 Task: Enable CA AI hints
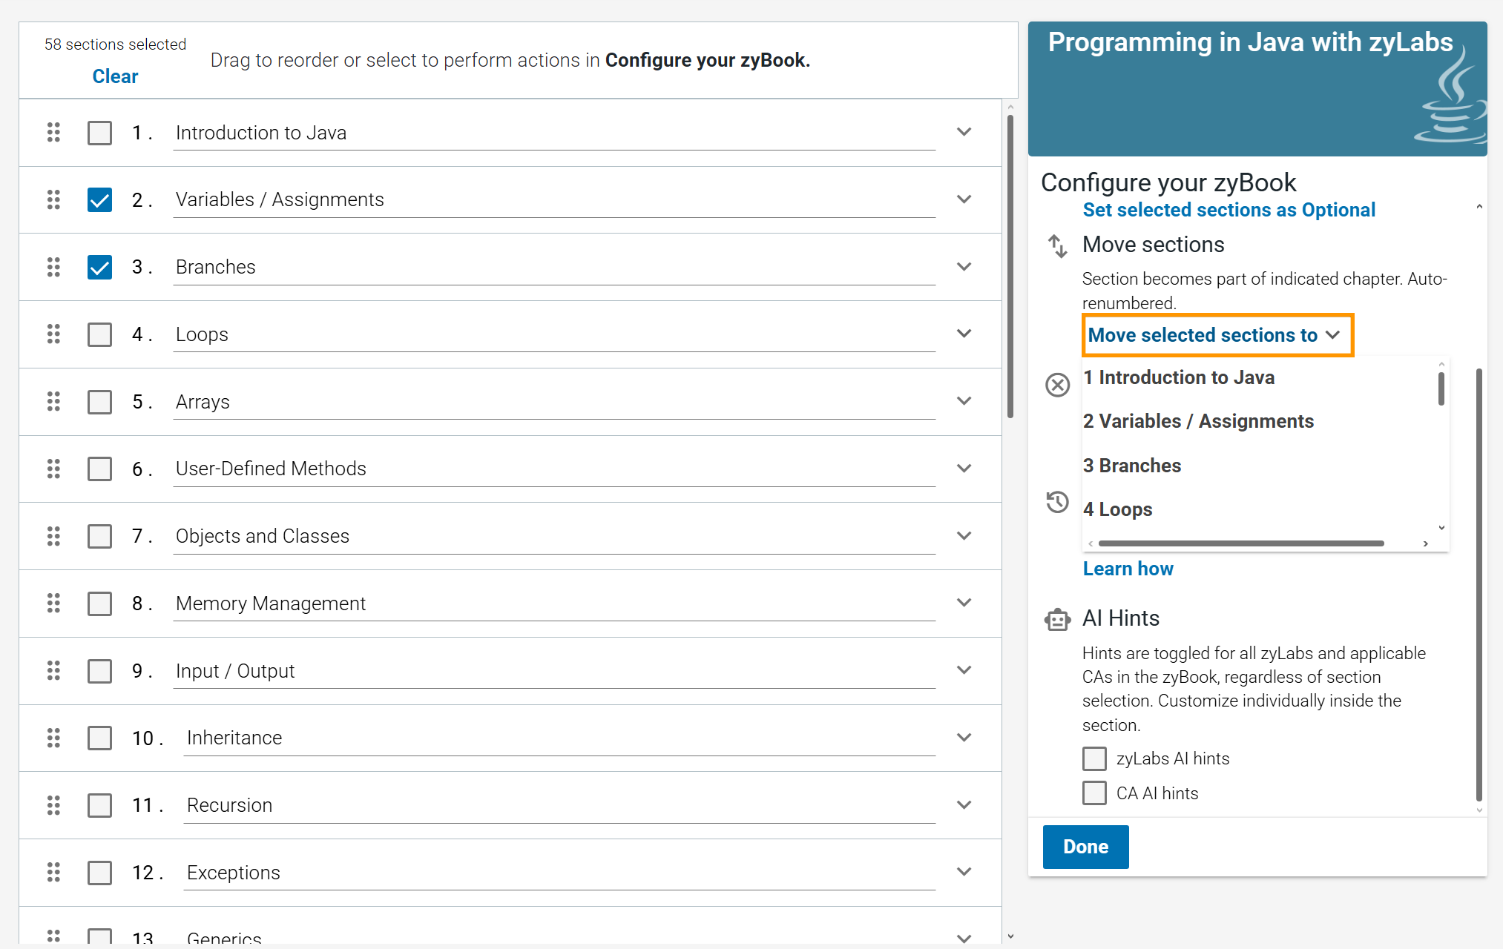click(1094, 793)
